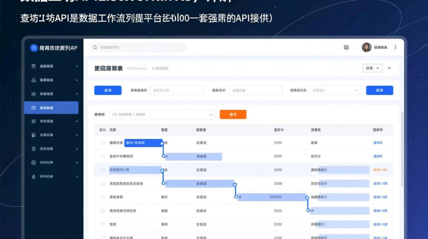Open the notification icon in the top bar

click(x=347, y=47)
